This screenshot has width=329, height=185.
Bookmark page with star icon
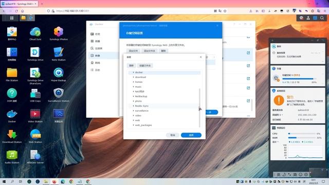pos(225,11)
